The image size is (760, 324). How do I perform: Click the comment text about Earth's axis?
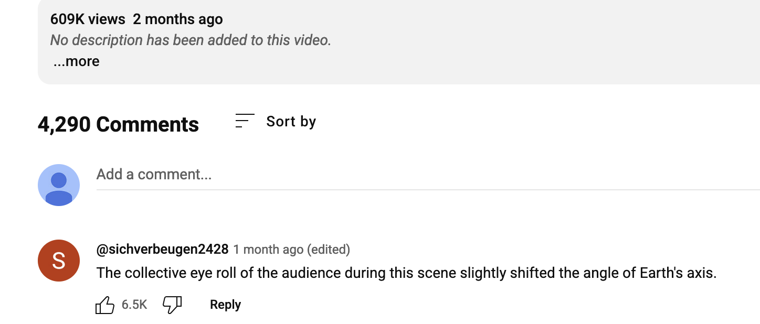pos(406,273)
